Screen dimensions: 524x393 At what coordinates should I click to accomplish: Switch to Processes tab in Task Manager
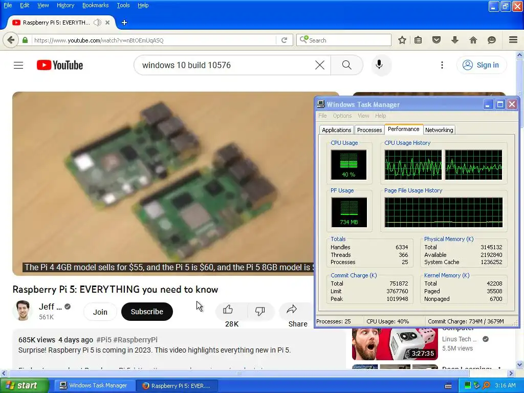[369, 130]
